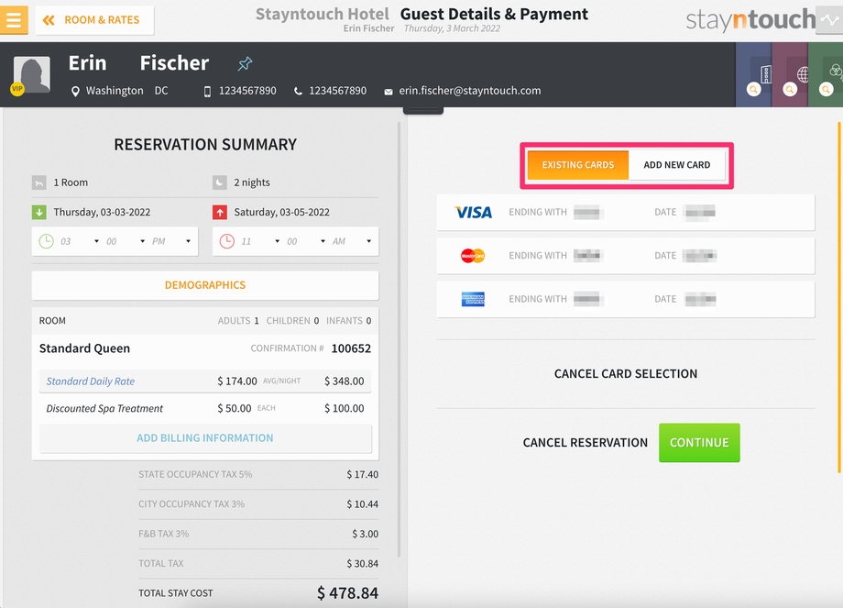Switch to the Add New Card tab
Image resolution: width=843 pixels, height=608 pixels.
tap(677, 165)
